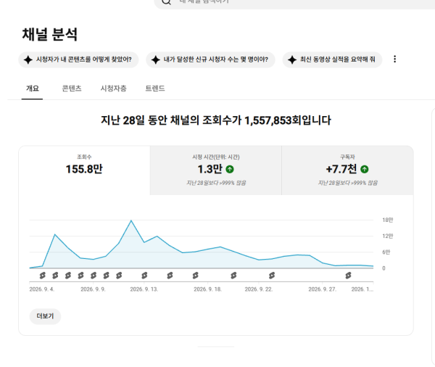Open the 시청자층 tab

[114, 88]
